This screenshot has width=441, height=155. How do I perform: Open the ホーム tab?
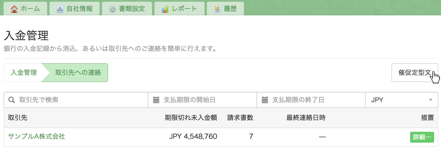click(25, 9)
